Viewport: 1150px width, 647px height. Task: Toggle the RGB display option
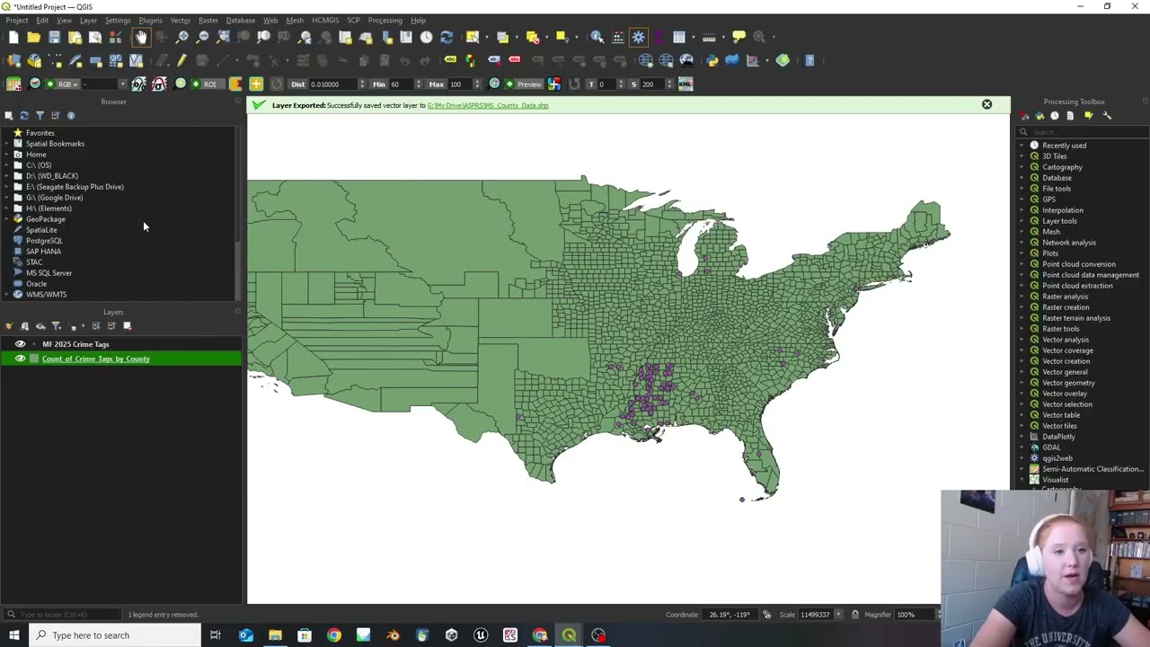click(62, 84)
